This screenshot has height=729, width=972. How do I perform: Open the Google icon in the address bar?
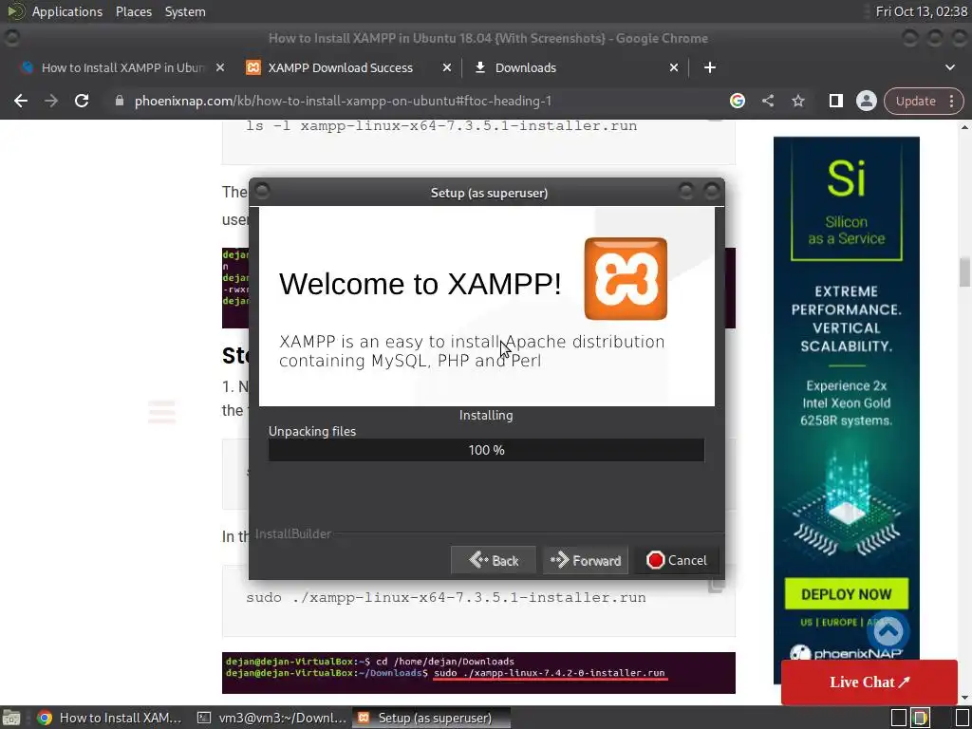737,101
